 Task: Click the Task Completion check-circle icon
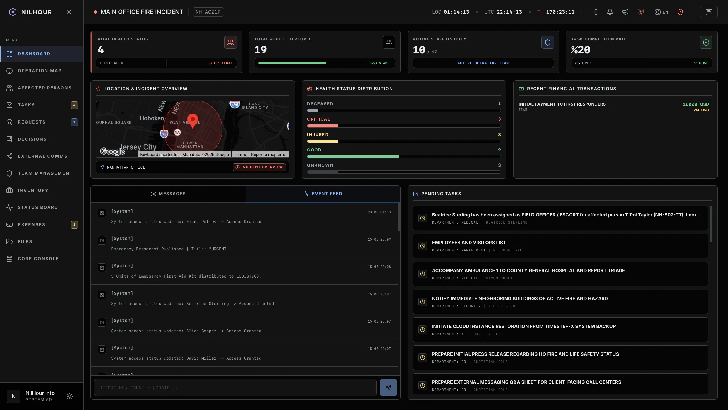tap(706, 42)
